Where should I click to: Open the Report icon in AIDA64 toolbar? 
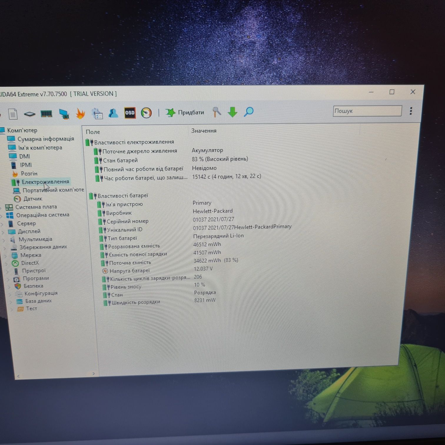(13, 114)
